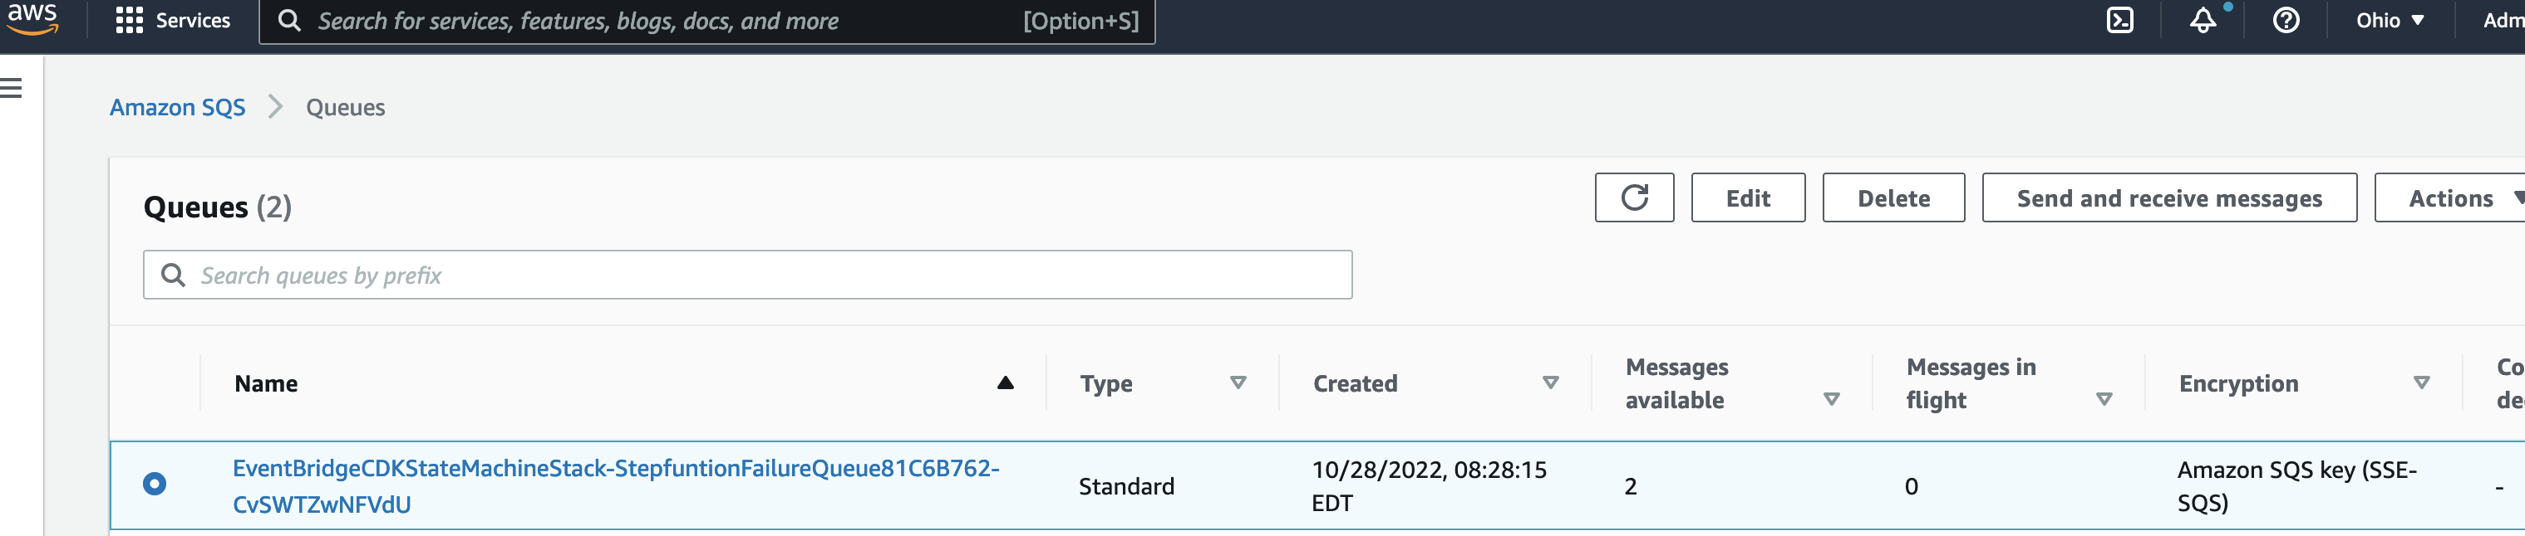The width and height of the screenshot is (2525, 536).
Task: Focus the AWS global search field
Action: 706,21
